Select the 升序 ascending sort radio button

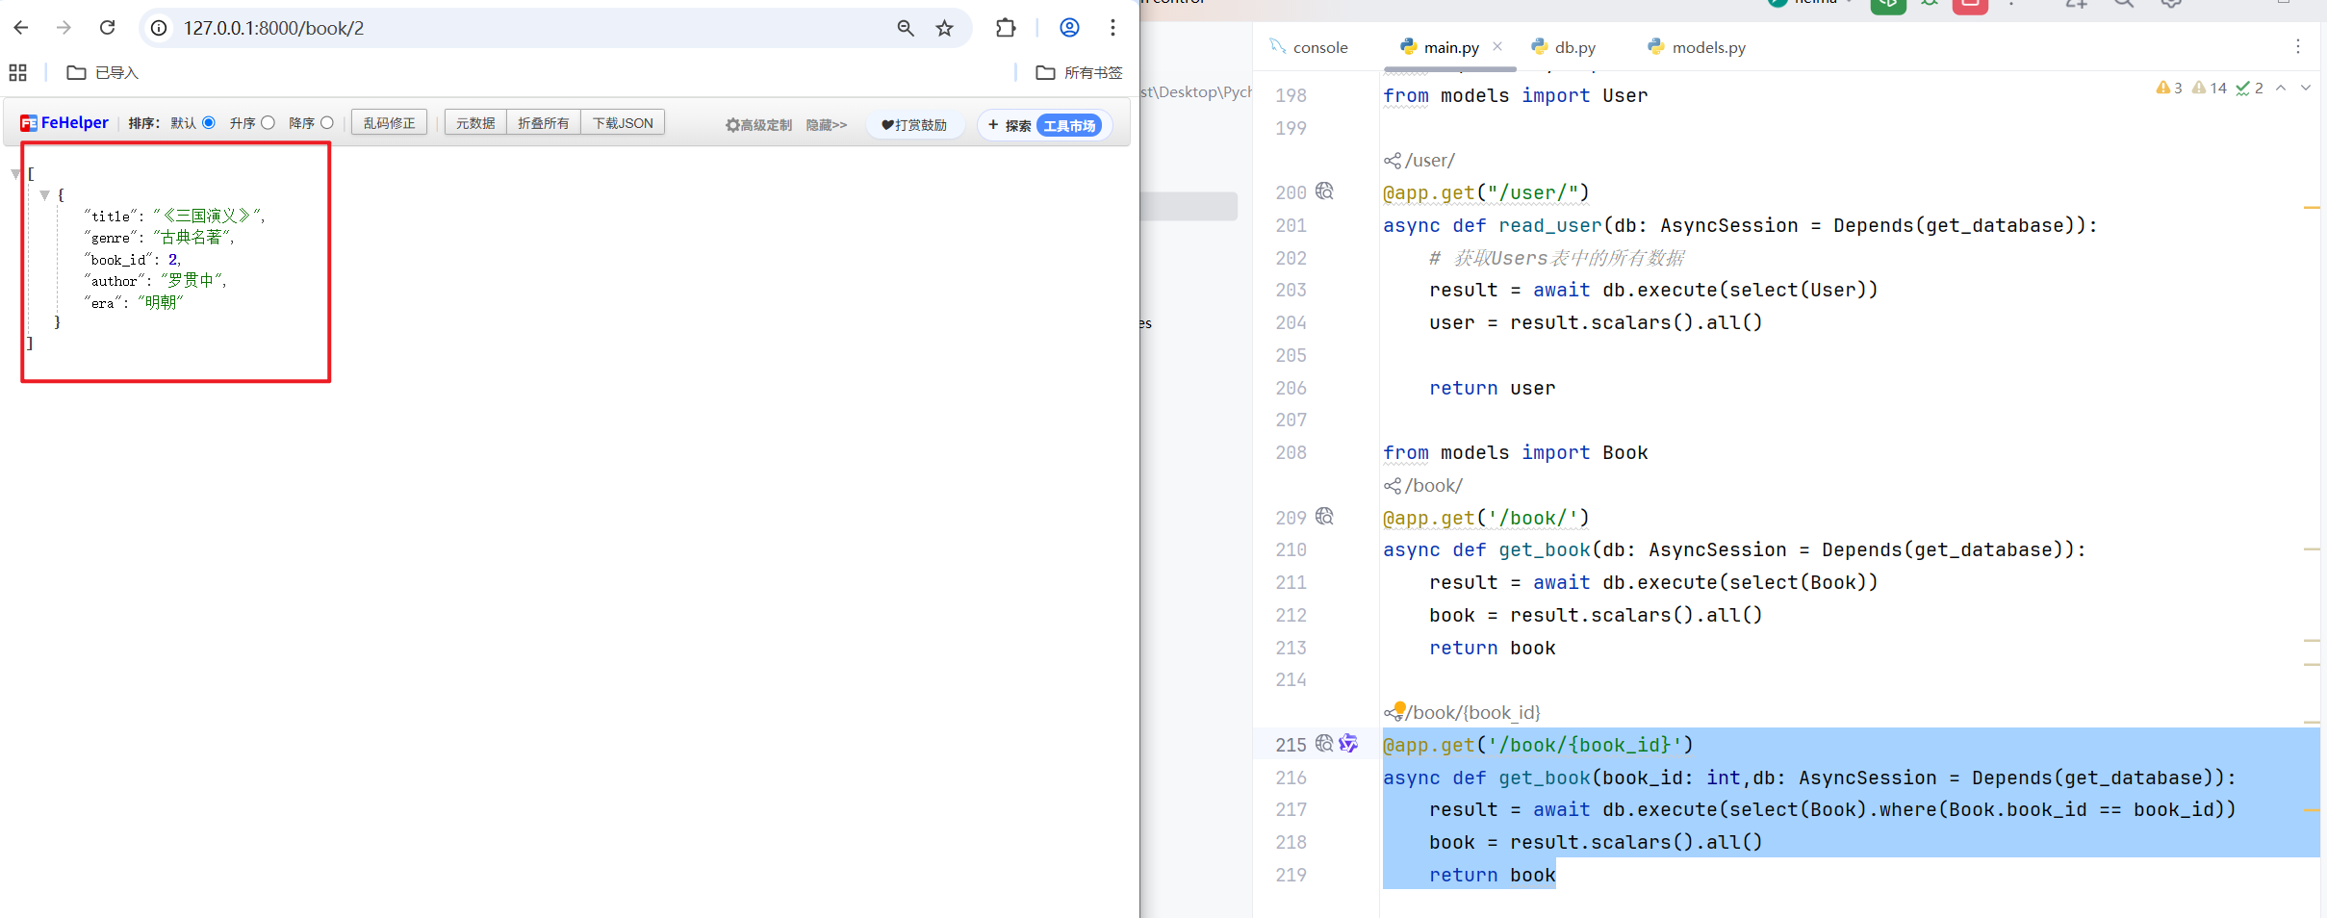pyautogui.click(x=268, y=122)
